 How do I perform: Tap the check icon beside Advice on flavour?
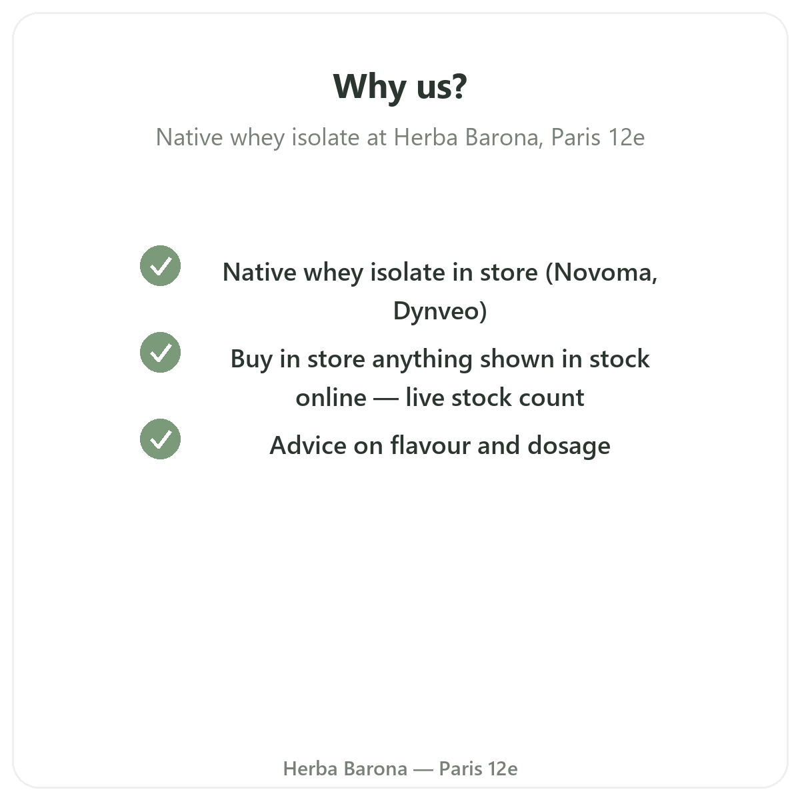pos(160,439)
